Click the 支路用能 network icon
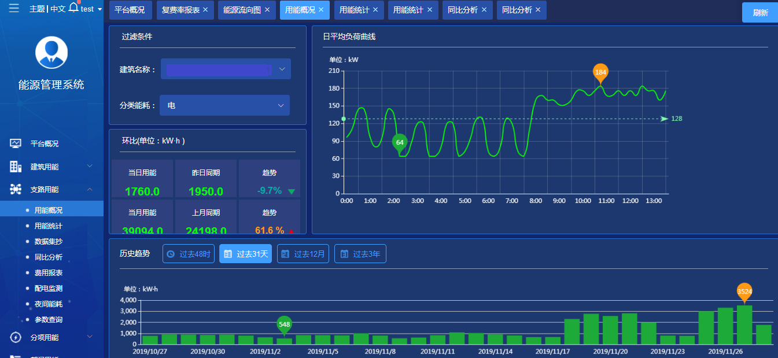This screenshot has height=358, width=778. click(x=16, y=189)
